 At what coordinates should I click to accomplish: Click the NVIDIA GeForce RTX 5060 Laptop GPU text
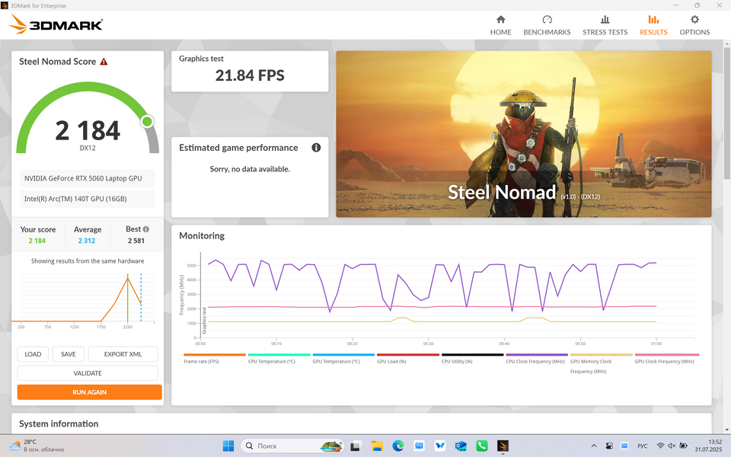tap(83, 178)
